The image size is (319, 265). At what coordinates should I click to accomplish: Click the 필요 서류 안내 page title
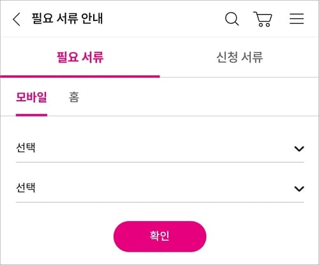click(x=67, y=18)
